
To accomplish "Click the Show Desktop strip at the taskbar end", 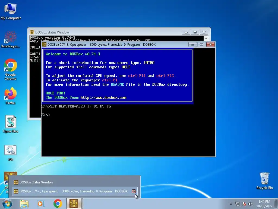I will click(276, 204).
